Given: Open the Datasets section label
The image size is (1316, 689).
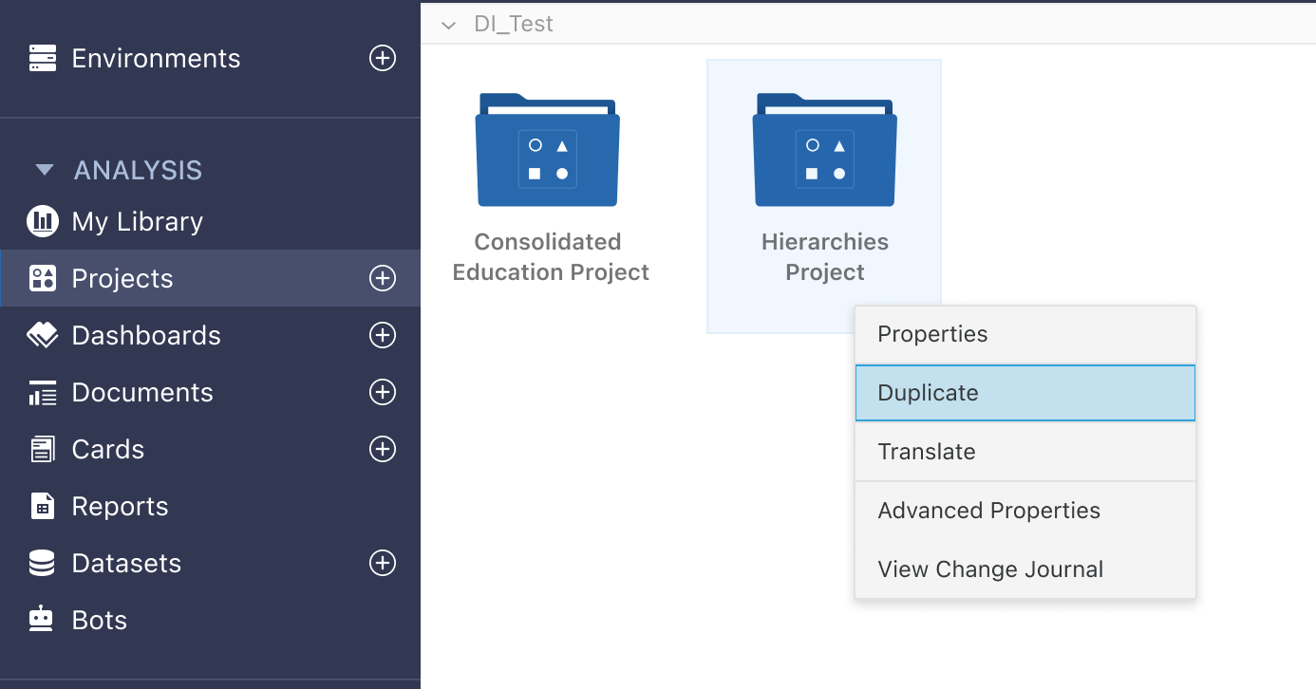Looking at the screenshot, I should coord(126,564).
